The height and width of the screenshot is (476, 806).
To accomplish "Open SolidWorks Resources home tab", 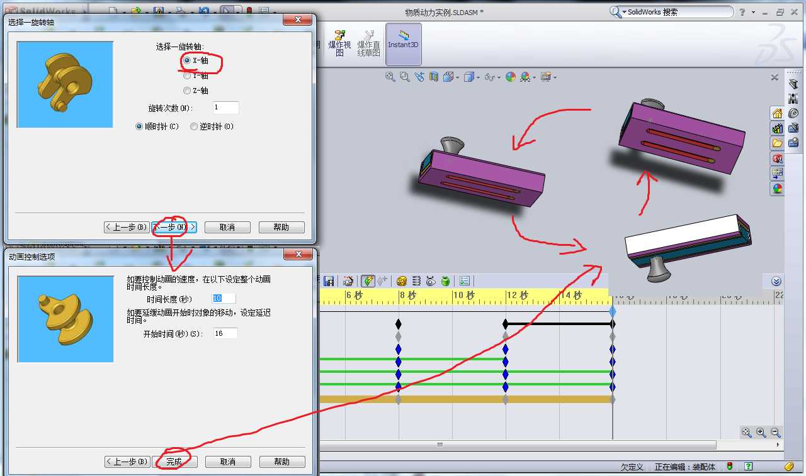I will coord(777,113).
